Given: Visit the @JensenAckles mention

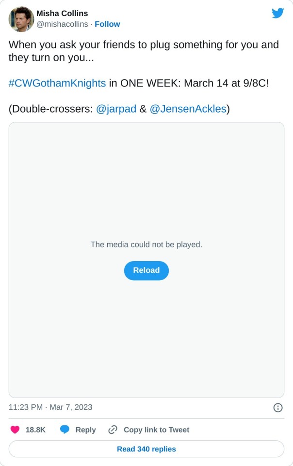Looking at the screenshot, I should (x=188, y=109).
